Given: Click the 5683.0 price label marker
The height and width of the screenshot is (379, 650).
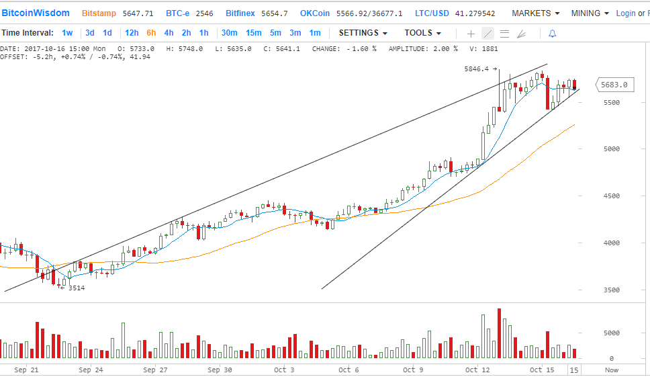Looking at the screenshot, I should click(614, 85).
